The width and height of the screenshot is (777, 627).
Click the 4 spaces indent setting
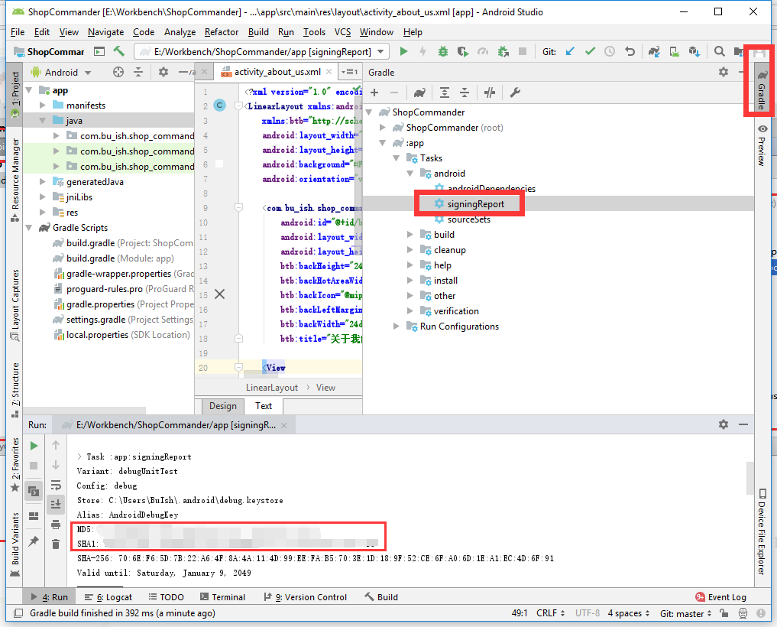629,613
